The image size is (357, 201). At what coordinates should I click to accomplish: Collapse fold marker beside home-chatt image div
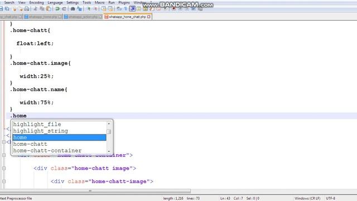(4, 168)
